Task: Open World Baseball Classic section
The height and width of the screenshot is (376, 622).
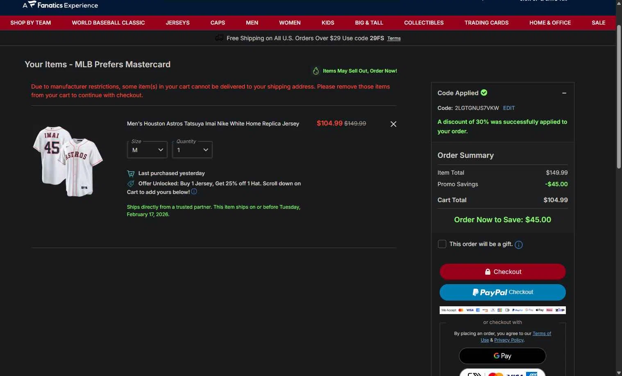Action: 108,23
